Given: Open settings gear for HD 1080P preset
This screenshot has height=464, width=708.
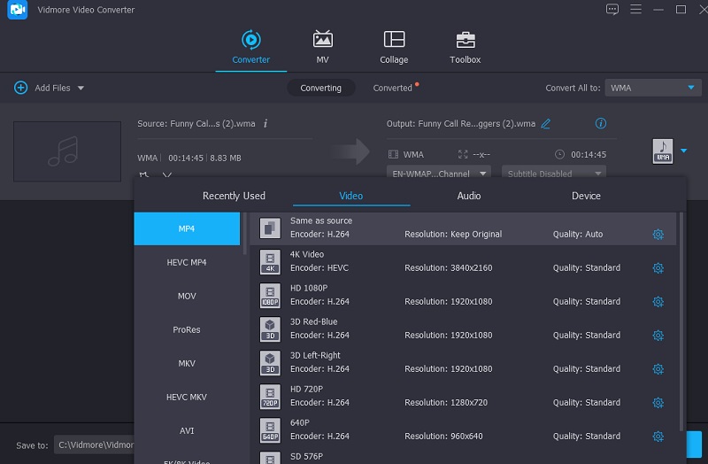Looking at the screenshot, I should click(x=658, y=302).
